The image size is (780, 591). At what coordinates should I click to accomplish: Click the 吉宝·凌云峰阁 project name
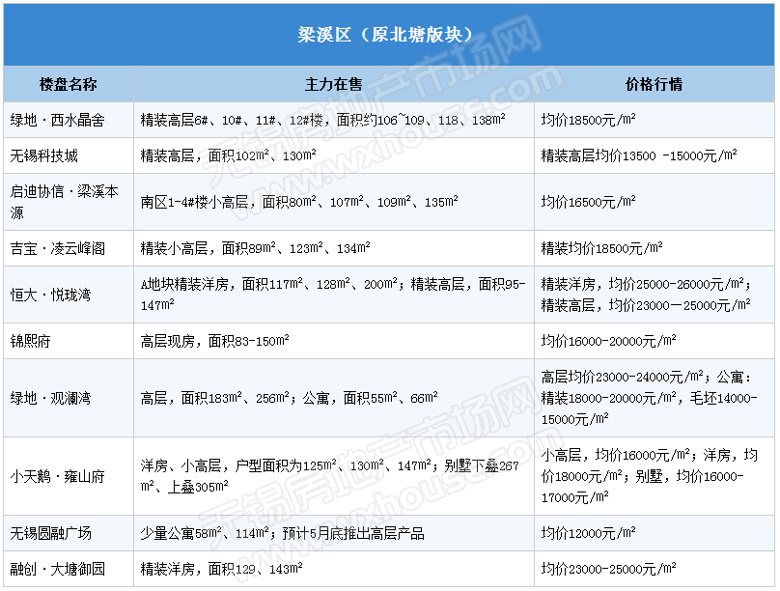[x=58, y=248]
